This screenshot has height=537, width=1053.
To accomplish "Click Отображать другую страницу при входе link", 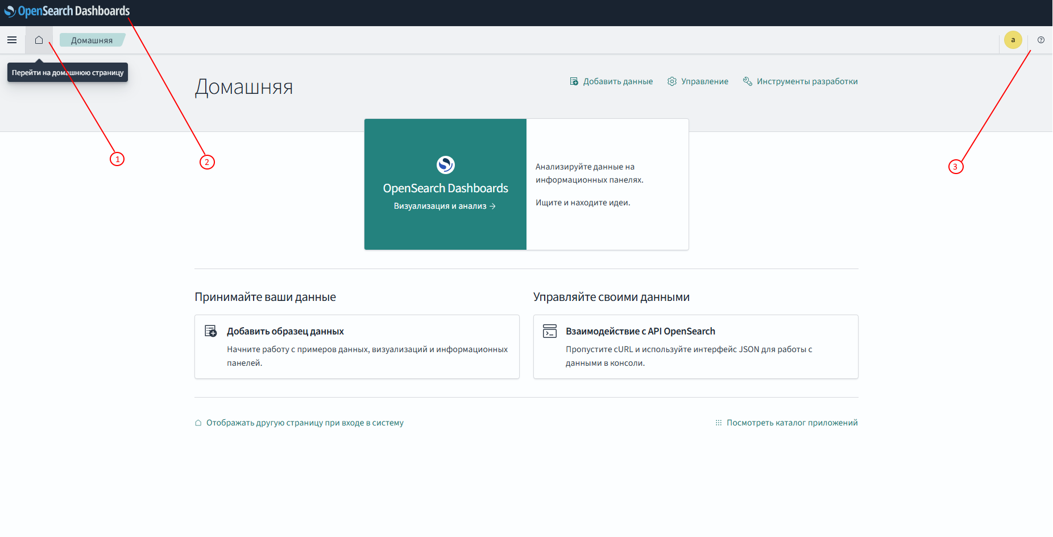I will 305,423.
